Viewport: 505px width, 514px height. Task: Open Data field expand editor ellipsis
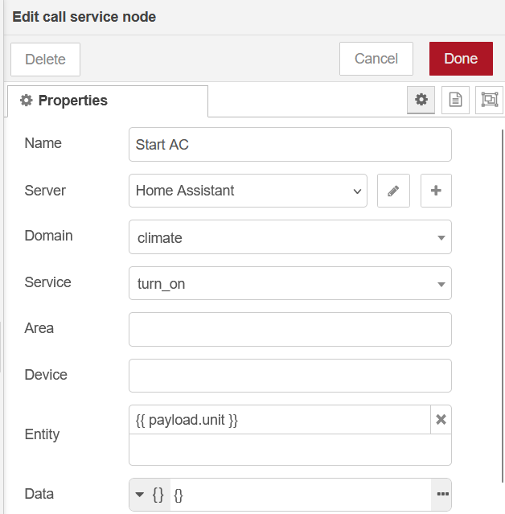(x=441, y=495)
